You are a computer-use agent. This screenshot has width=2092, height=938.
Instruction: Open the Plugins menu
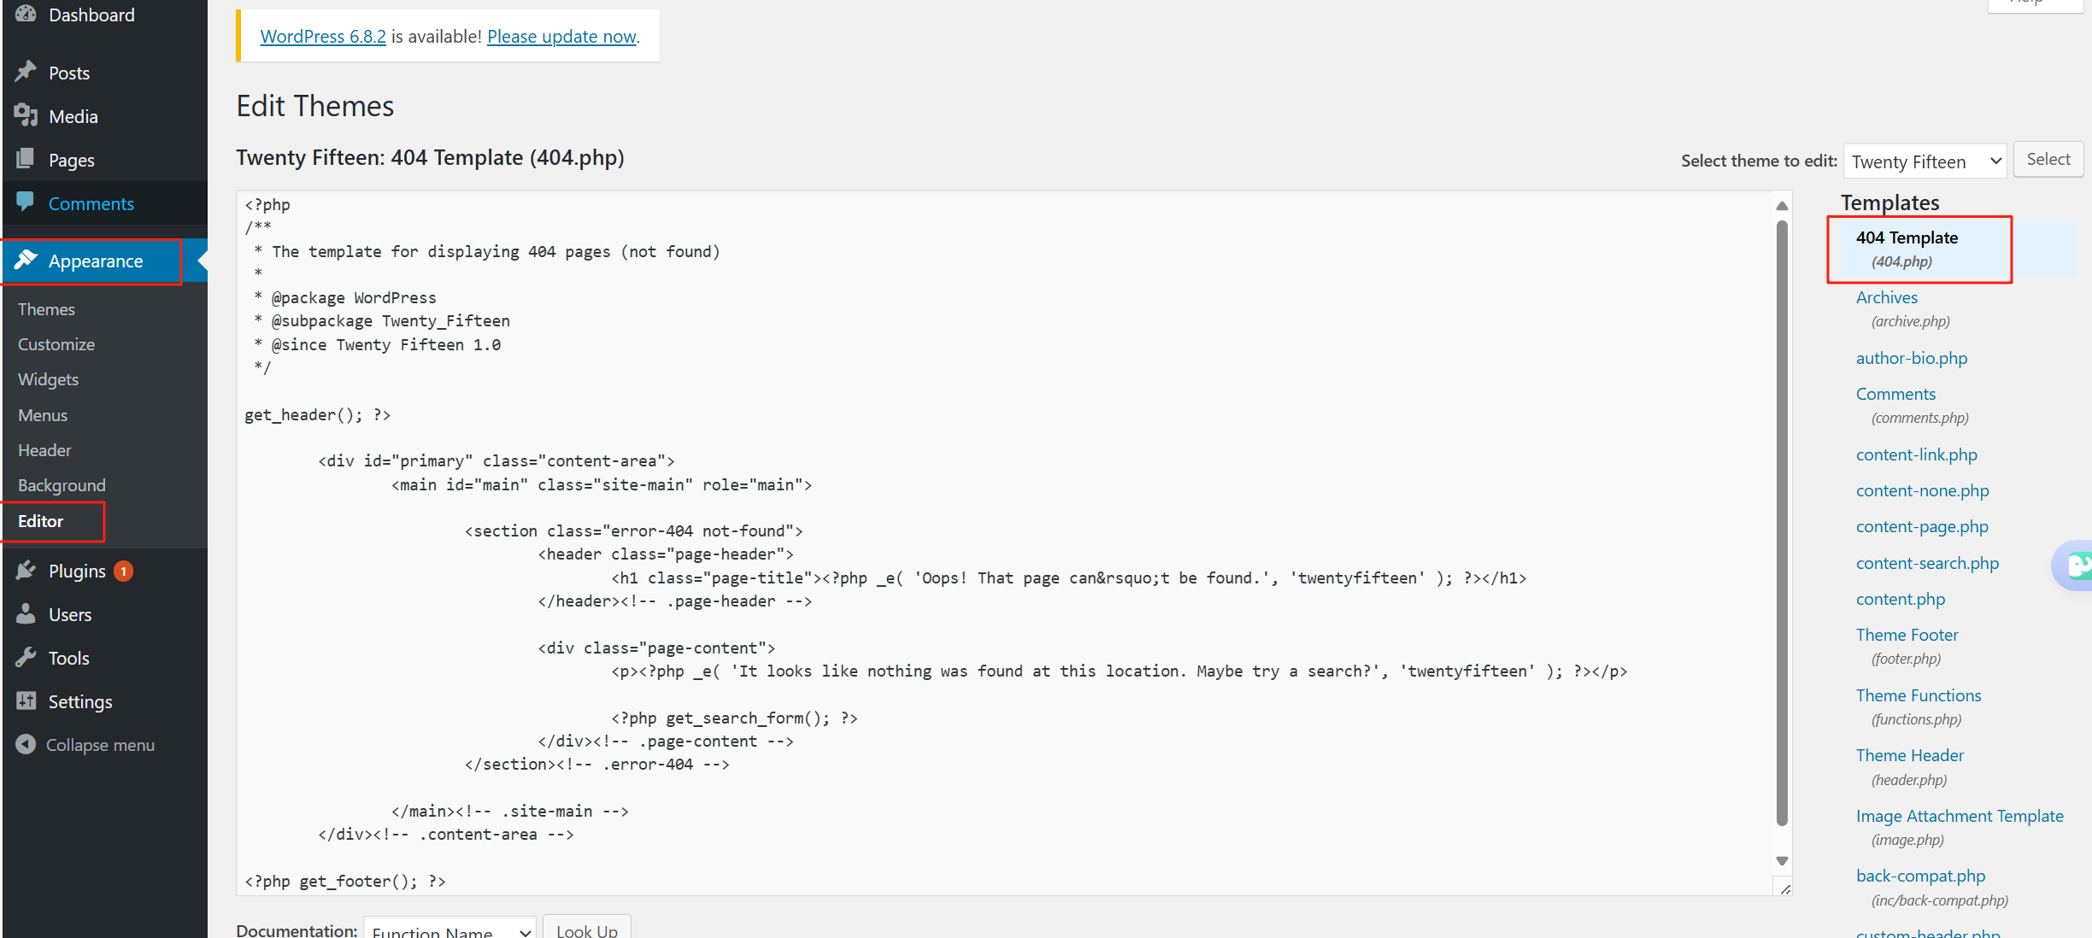(77, 571)
